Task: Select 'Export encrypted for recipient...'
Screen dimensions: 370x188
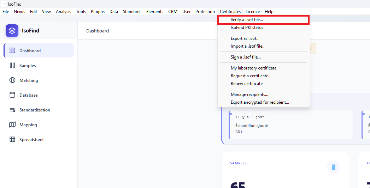Action: click(x=264, y=102)
